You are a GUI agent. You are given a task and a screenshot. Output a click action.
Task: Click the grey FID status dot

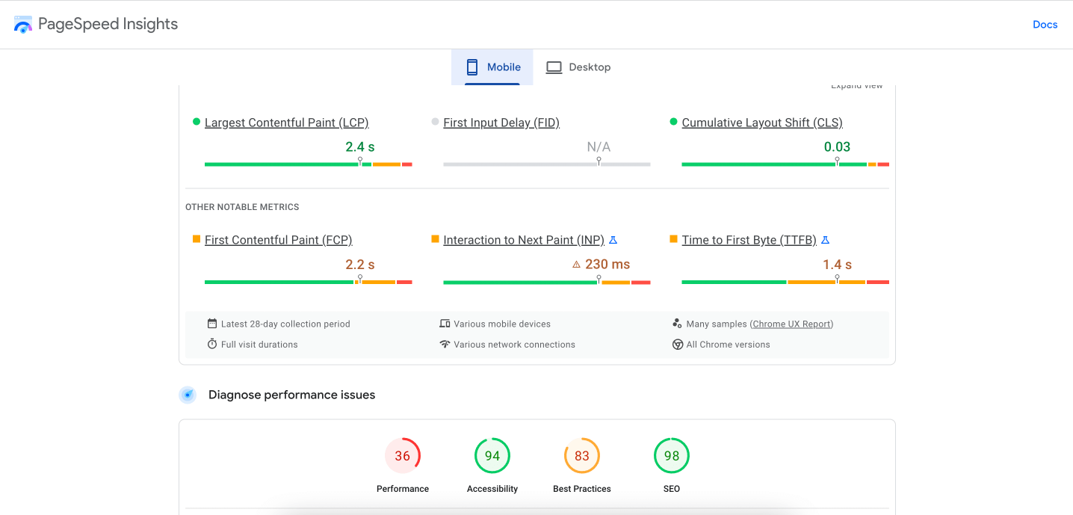[x=435, y=122]
